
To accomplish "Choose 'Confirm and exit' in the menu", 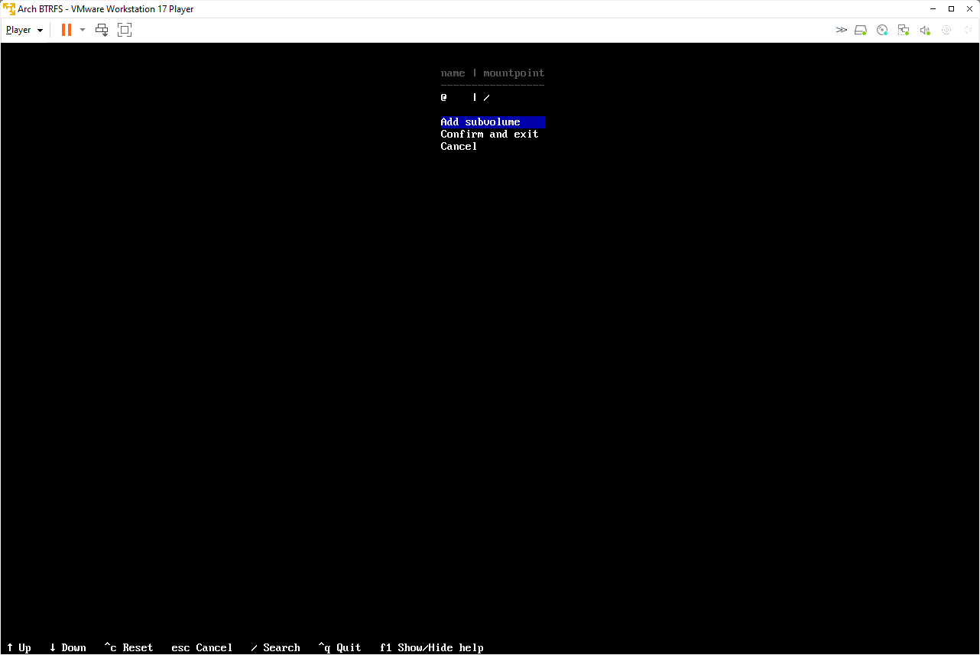I will point(489,135).
